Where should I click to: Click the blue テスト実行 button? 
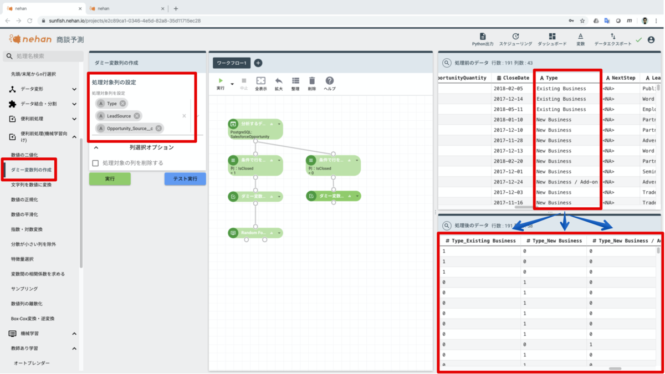[185, 179]
